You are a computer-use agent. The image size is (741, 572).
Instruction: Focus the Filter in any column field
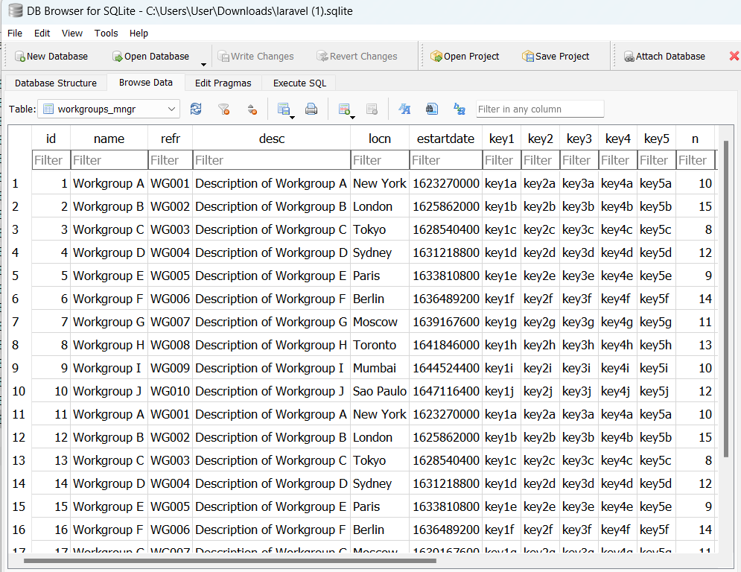coord(540,109)
